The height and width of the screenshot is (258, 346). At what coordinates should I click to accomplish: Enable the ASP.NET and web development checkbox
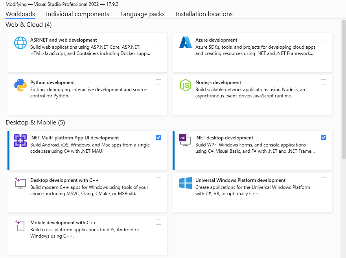point(158,39)
